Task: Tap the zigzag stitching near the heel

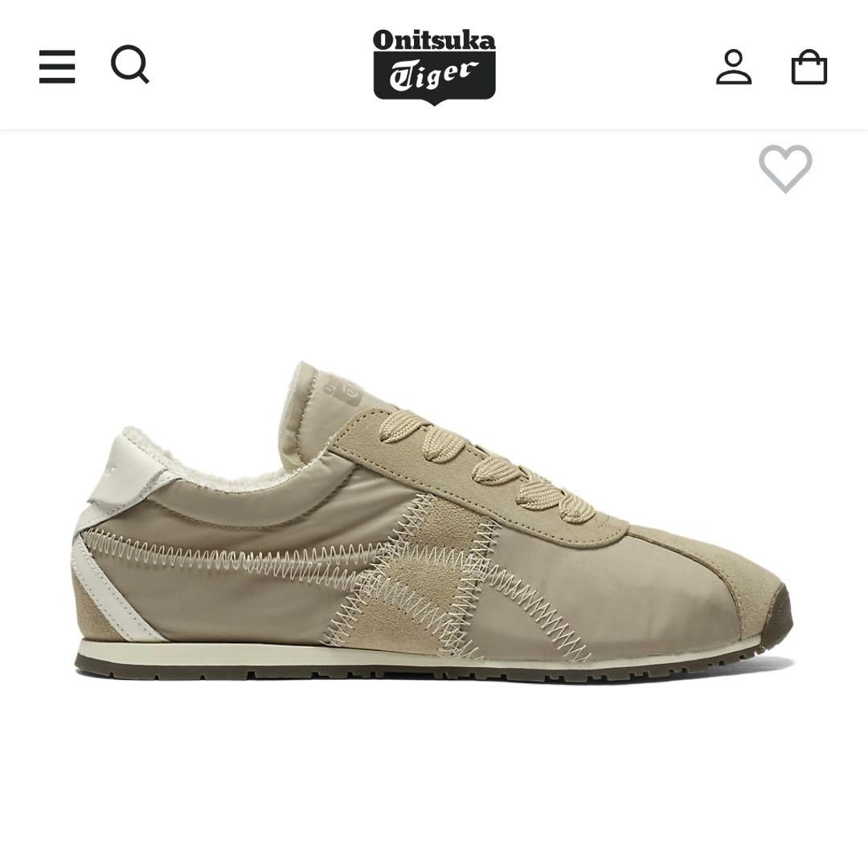Action: (x=222, y=555)
